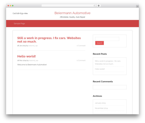
Task: Click the green maximize window dot
Action: point(13,6)
